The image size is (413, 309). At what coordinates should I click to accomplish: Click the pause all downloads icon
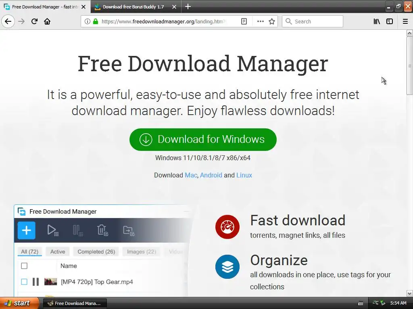click(x=78, y=231)
